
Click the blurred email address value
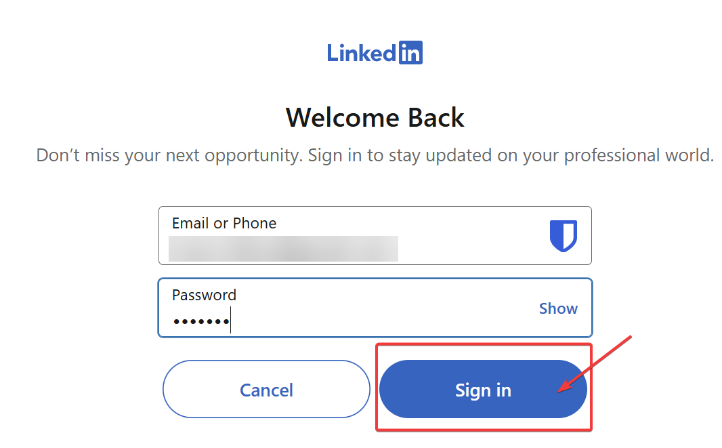[283, 249]
